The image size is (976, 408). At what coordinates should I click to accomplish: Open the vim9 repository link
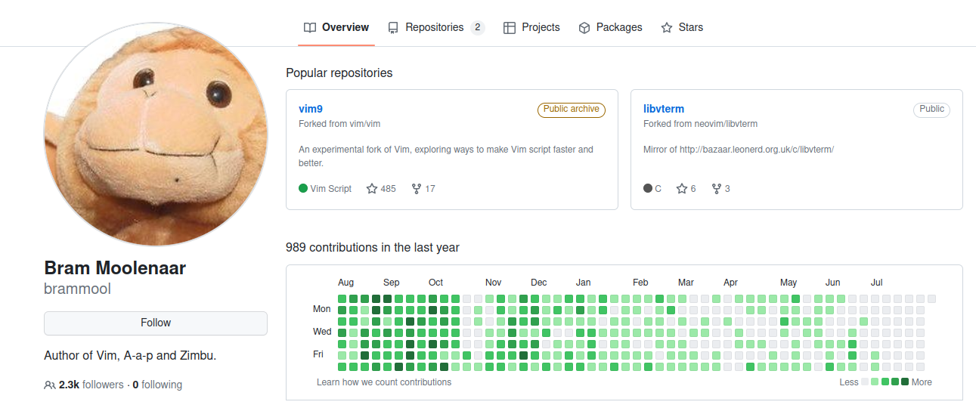[311, 109]
